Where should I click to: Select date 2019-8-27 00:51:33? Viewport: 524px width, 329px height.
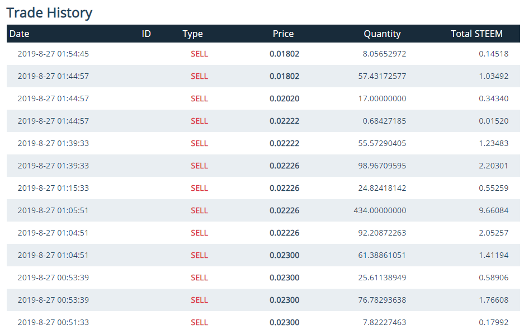(53, 323)
